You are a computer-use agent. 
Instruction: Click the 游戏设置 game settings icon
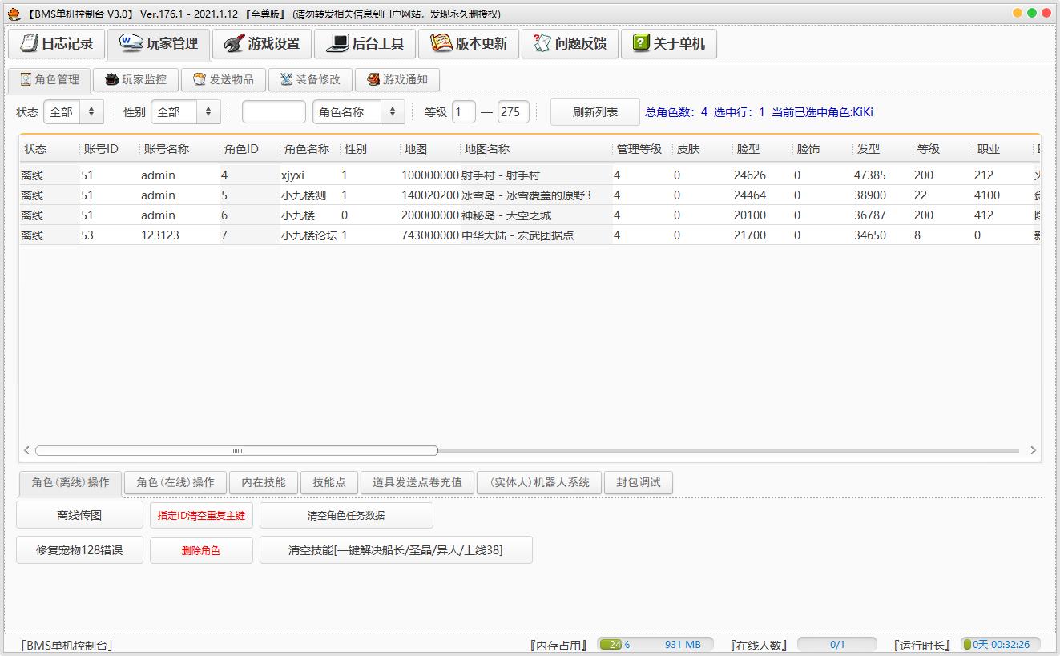pyautogui.click(x=234, y=43)
